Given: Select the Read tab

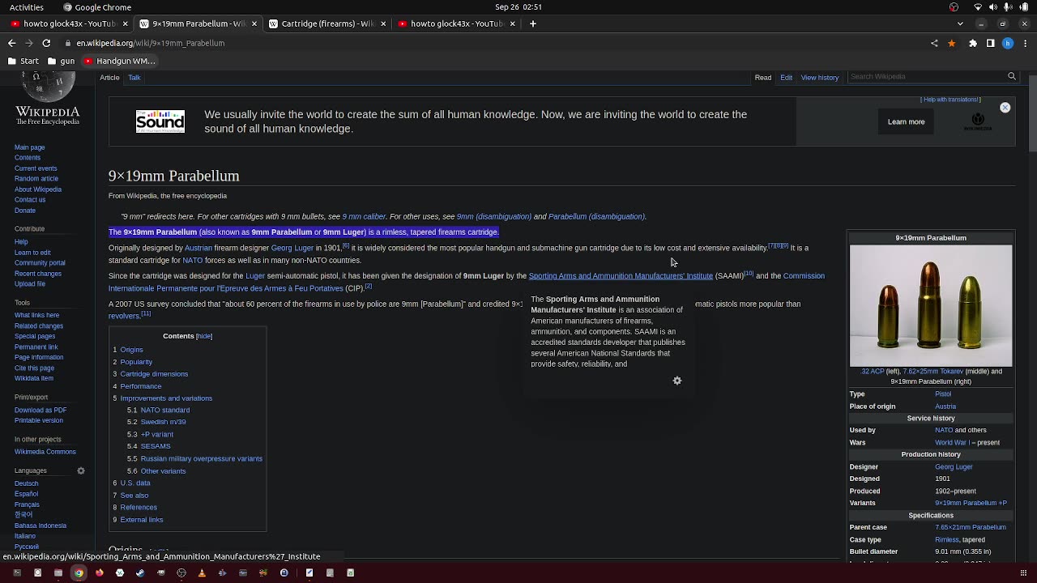Looking at the screenshot, I should [x=763, y=78].
